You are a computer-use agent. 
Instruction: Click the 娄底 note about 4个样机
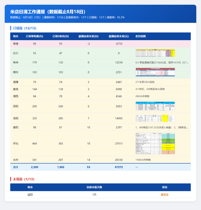click(x=150, y=89)
